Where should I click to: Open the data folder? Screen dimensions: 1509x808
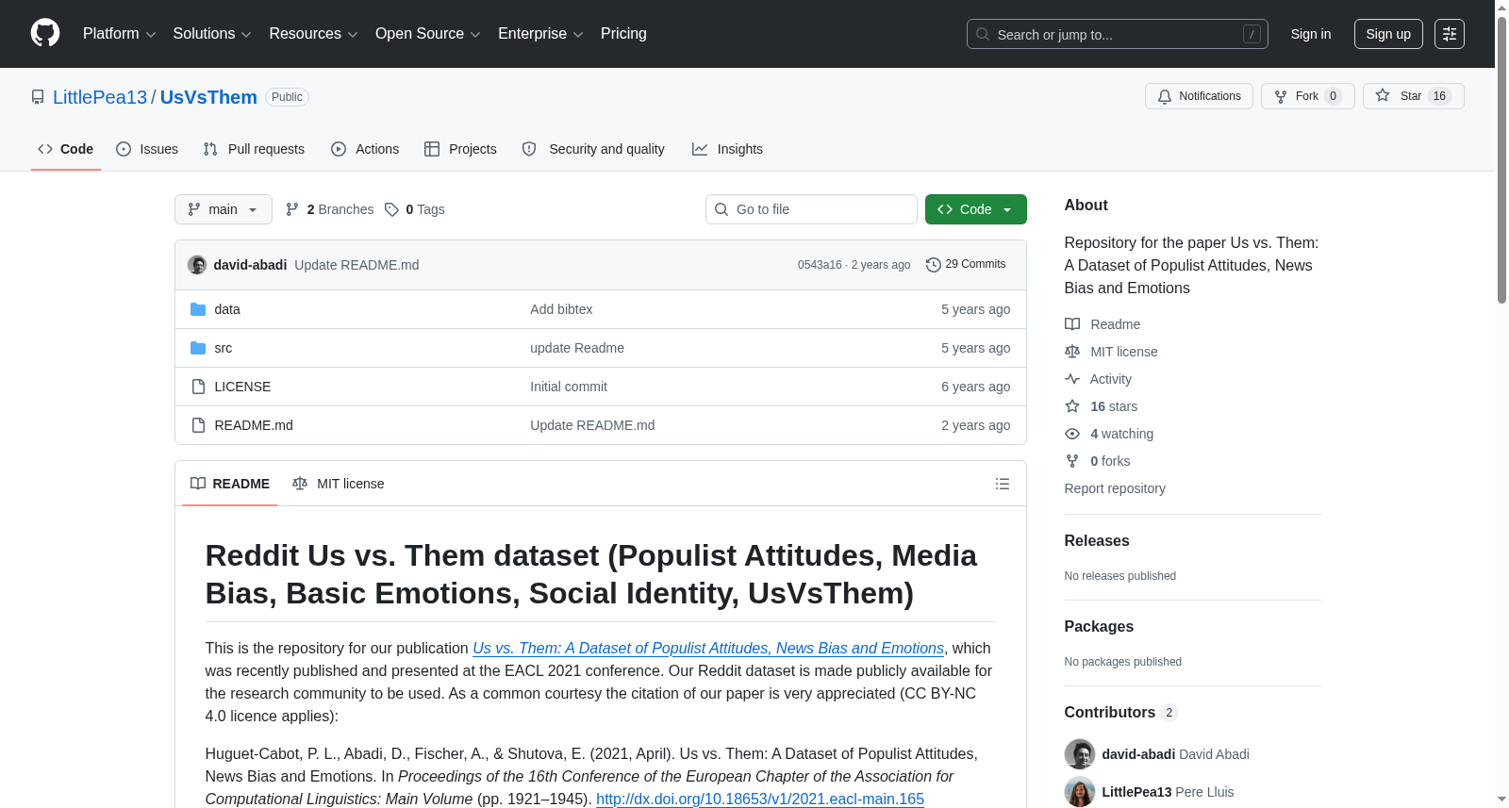227,309
